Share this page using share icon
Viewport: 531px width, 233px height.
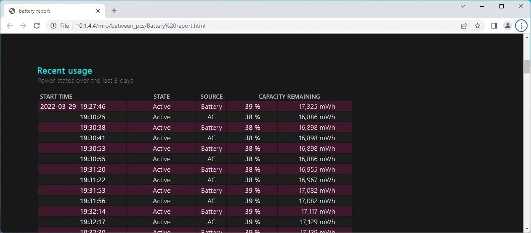coord(464,26)
